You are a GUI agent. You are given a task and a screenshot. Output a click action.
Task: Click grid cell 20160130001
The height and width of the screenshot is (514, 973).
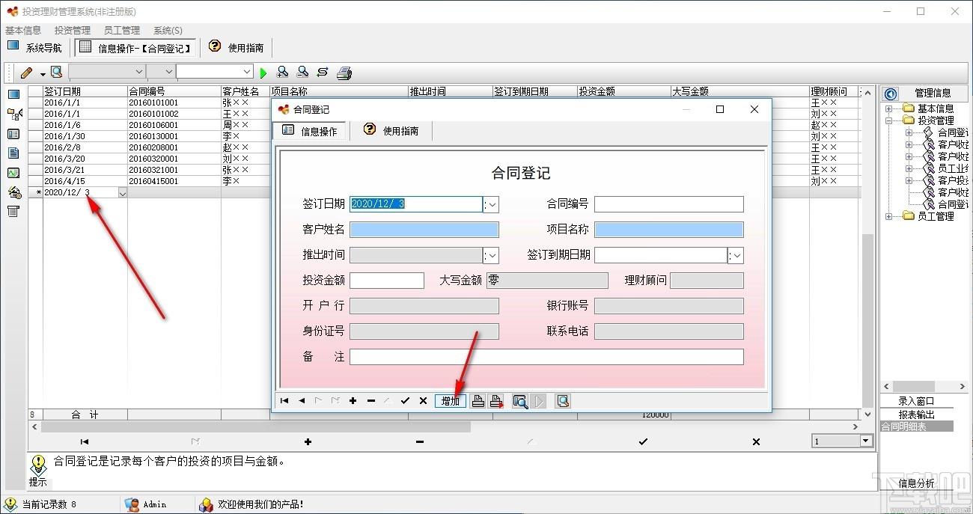(x=174, y=136)
